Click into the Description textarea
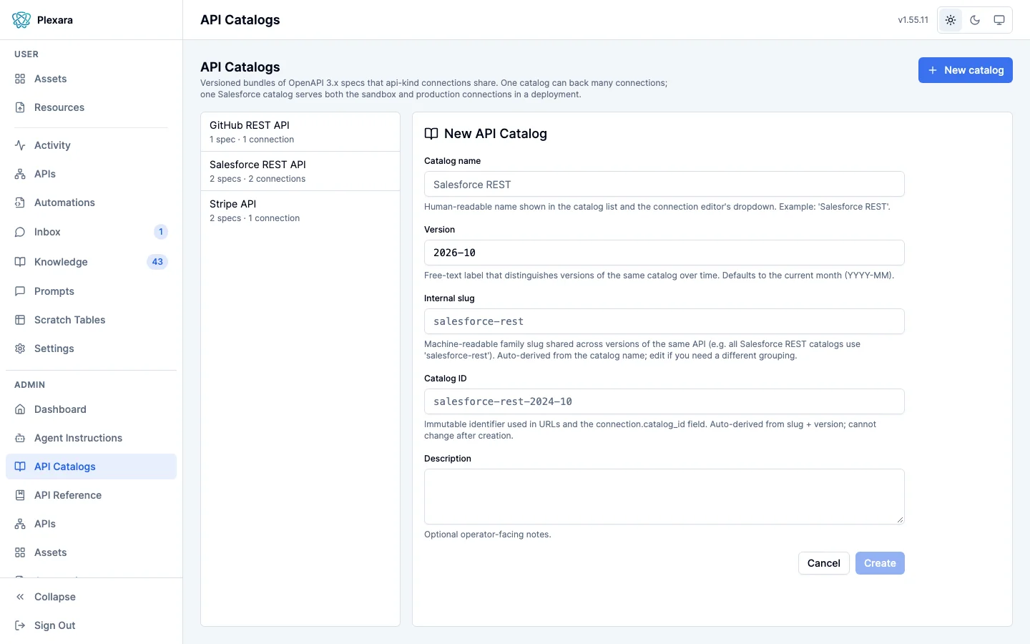The image size is (1030, 644). coord(664,497)
